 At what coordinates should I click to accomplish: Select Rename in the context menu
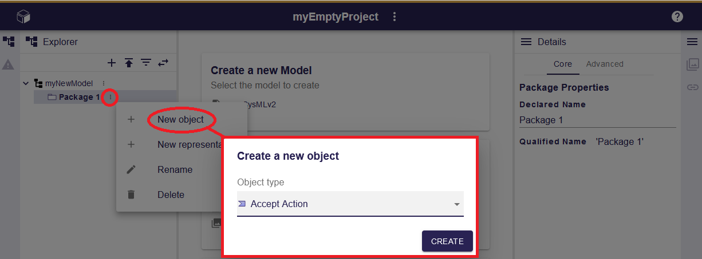(175, 170)
